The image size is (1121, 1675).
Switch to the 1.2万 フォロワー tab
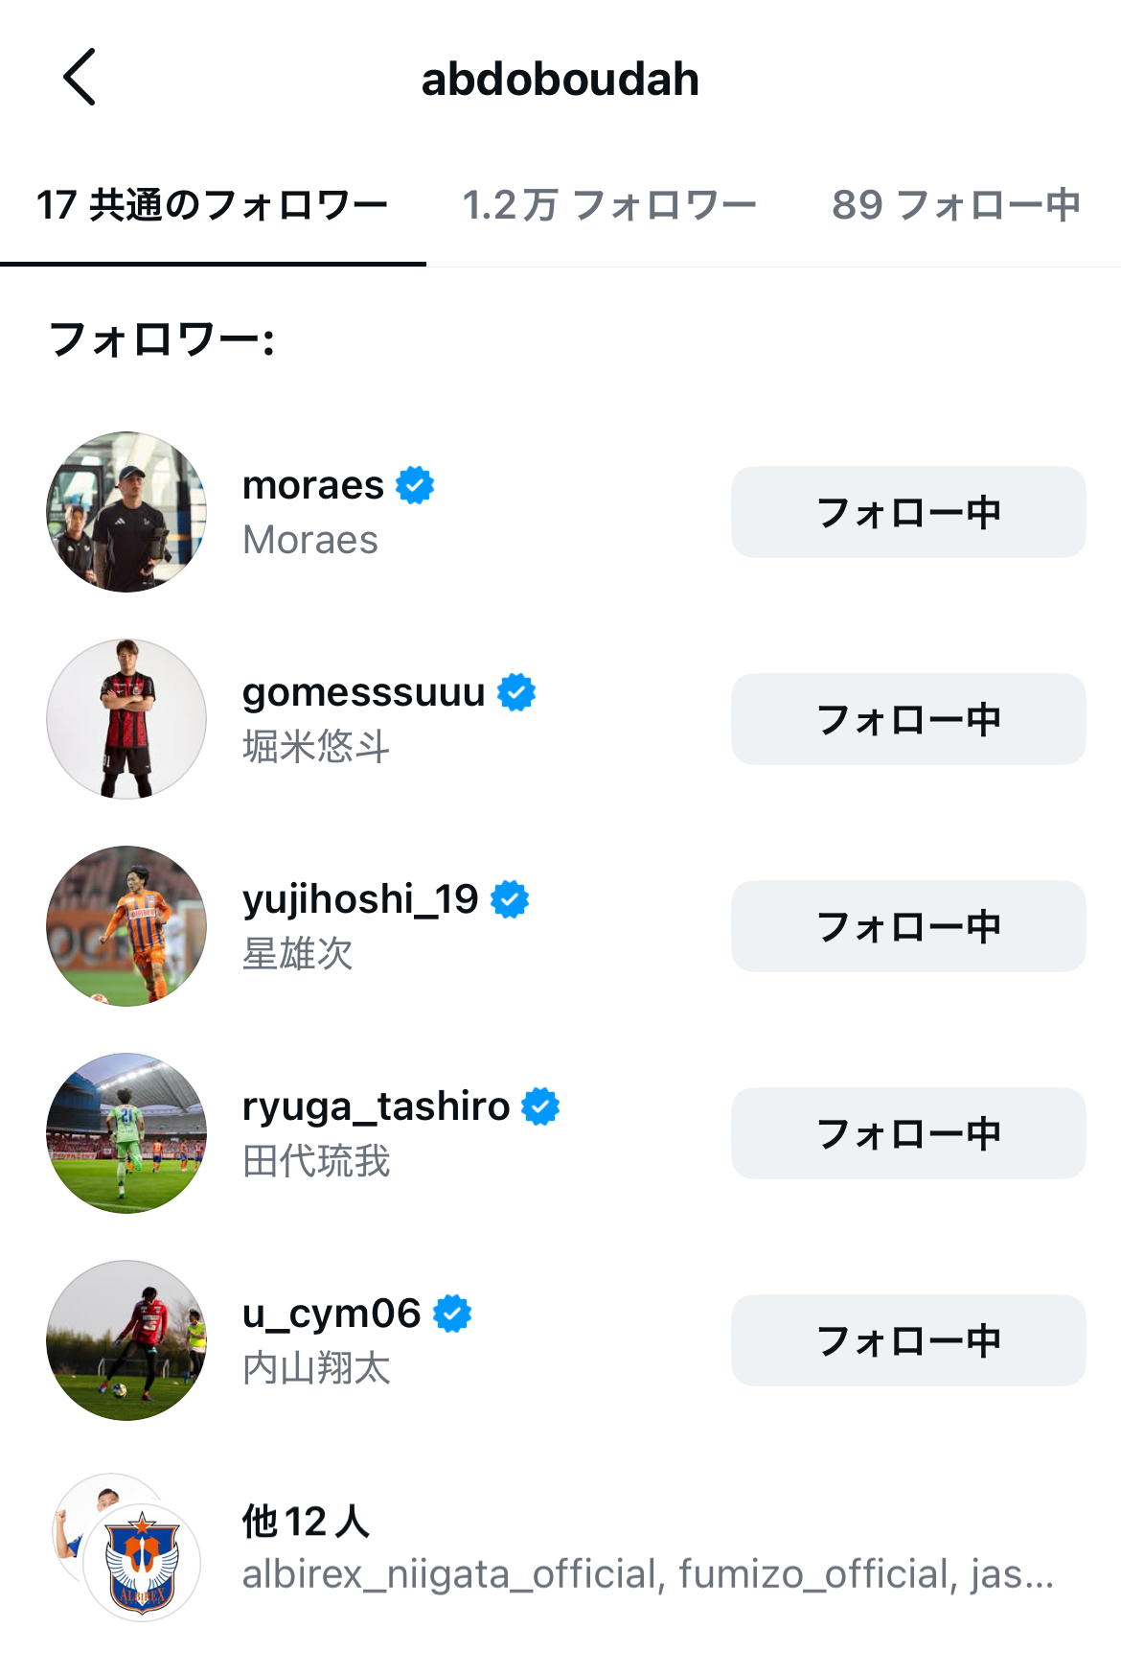coord(609,205)
